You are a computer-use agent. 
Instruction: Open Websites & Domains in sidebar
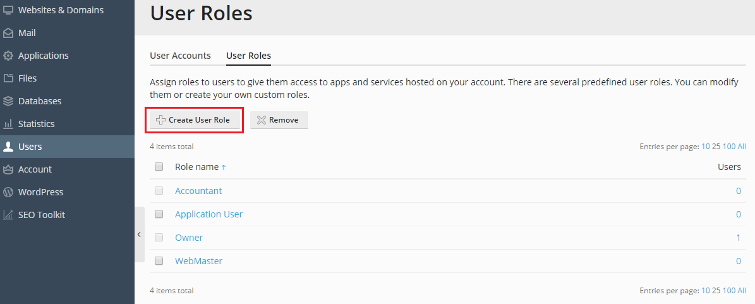[x=61, y=10]
